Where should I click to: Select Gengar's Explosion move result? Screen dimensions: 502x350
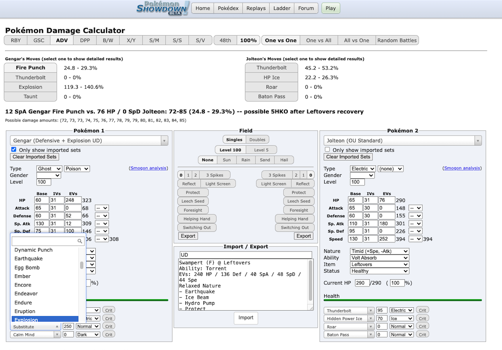30,87
